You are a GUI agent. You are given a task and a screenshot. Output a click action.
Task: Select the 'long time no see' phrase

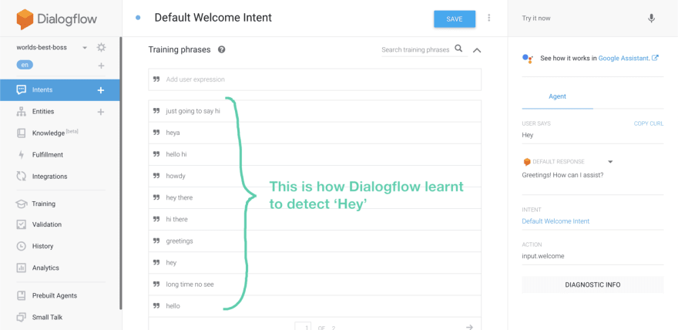315,285
